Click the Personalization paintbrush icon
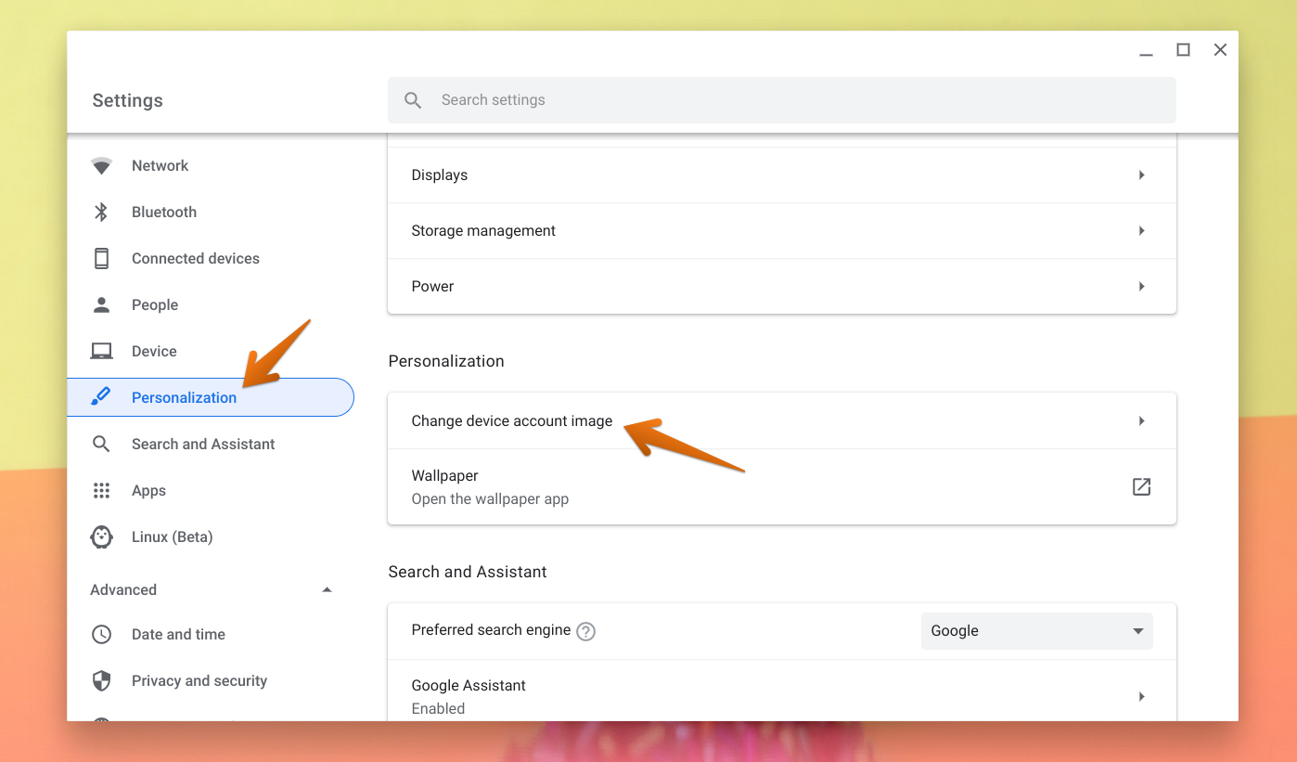 (x=101, y=397)
